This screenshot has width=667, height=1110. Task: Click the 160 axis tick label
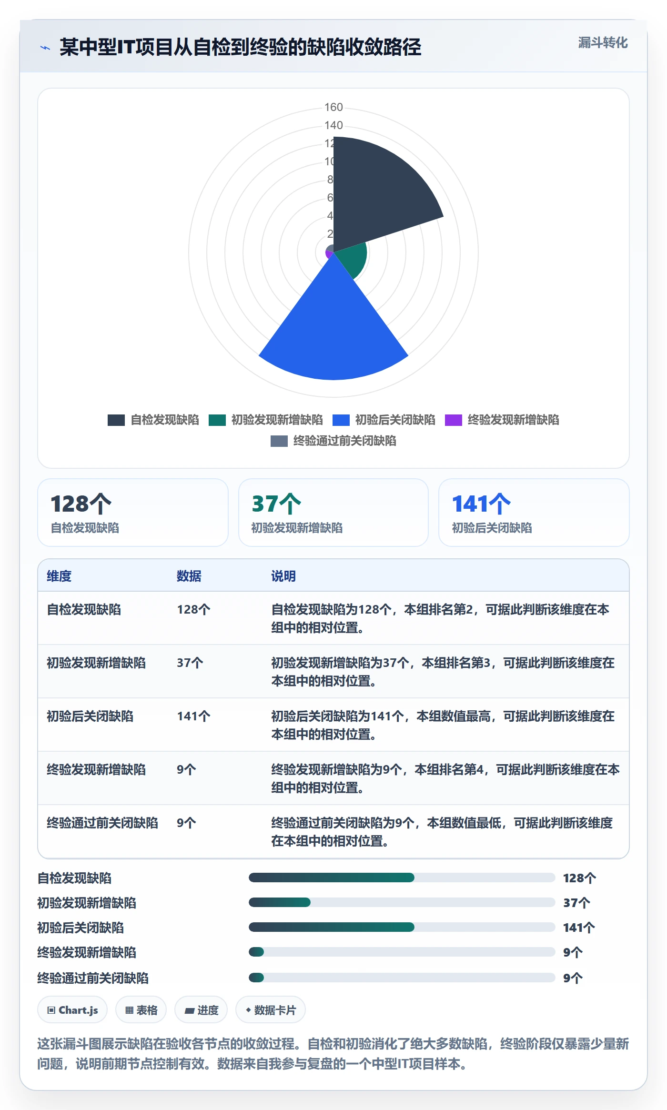click(x=333, y=107)
